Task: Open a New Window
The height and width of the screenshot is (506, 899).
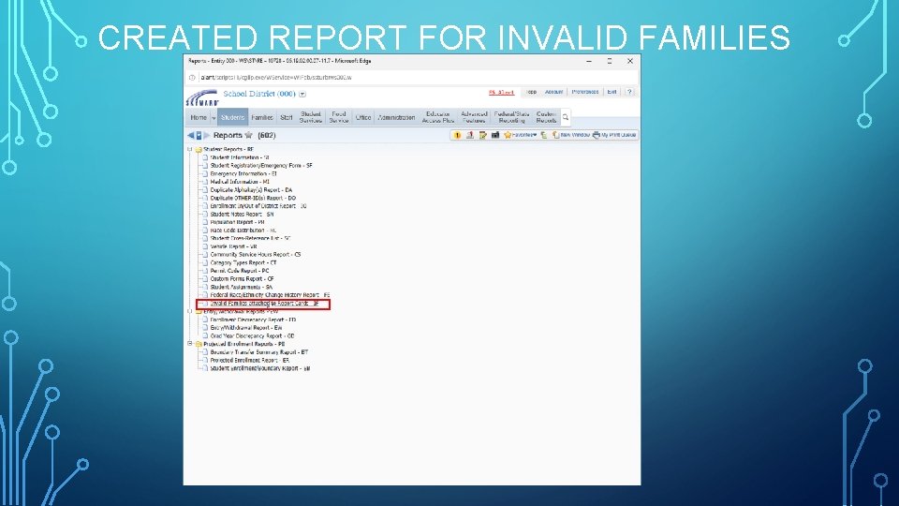Action: 571,135
